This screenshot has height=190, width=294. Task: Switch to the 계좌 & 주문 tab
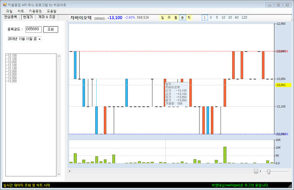point(47,17)
